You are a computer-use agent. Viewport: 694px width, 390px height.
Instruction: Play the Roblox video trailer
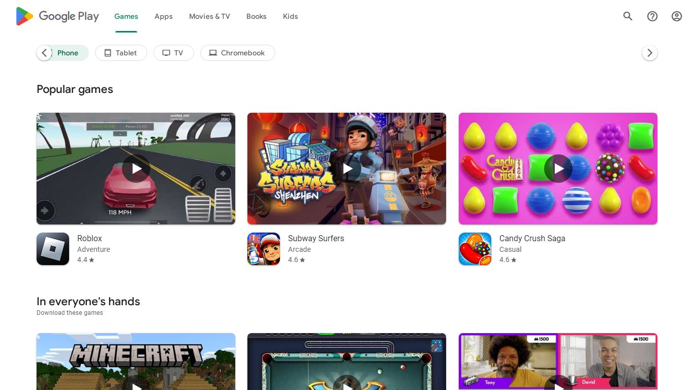(136, 169)
